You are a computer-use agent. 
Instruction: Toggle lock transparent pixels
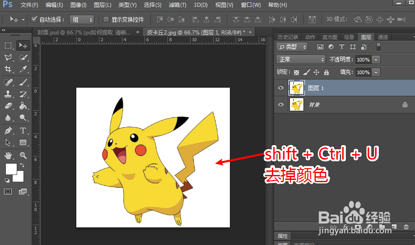tap(296, 72)
